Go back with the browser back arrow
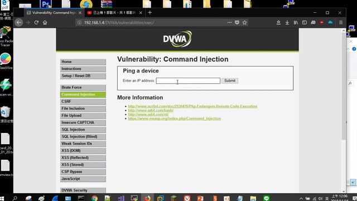This screenshot has width=357, height=201. pyautogui.click(x=19, y=22)
